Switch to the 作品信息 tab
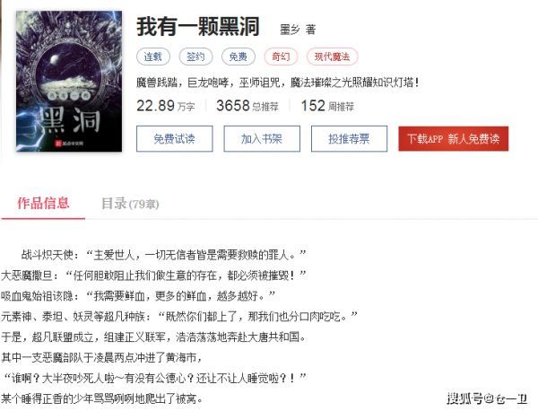This screenshot has height=411, width=538. (x=43, y=204)
